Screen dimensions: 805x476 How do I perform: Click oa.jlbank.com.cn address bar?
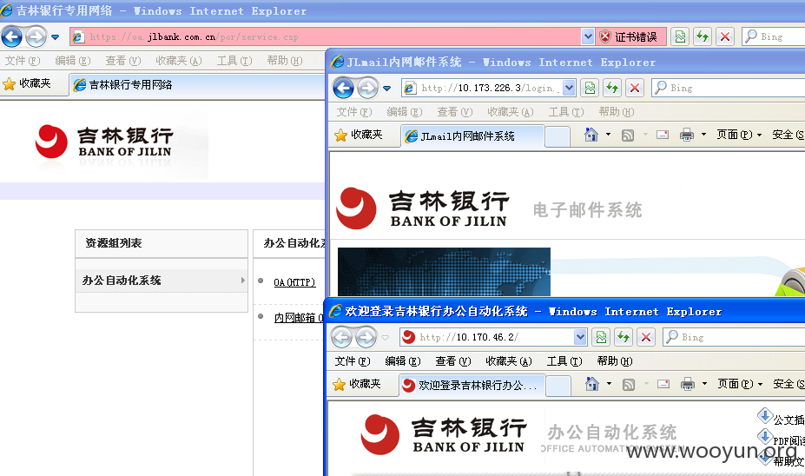pos(325,37)
